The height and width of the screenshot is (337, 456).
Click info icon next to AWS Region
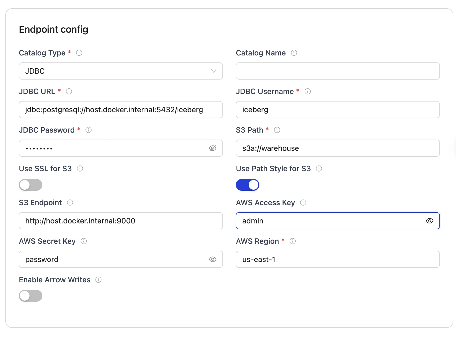click(293, 241)
